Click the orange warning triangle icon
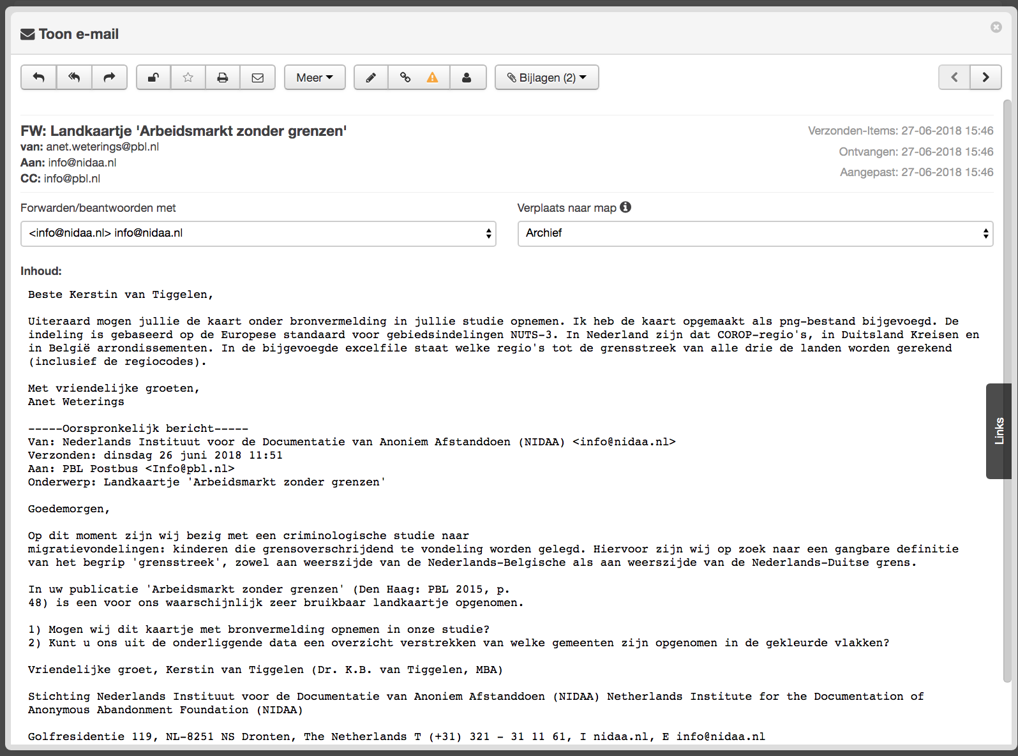This screenshot has width=1018, height=756. click(433, 77)
